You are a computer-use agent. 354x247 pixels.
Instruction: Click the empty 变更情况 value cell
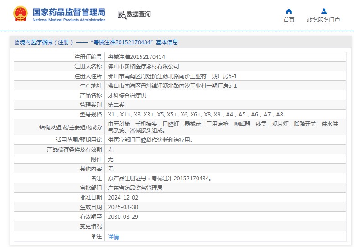pos(225,226)
